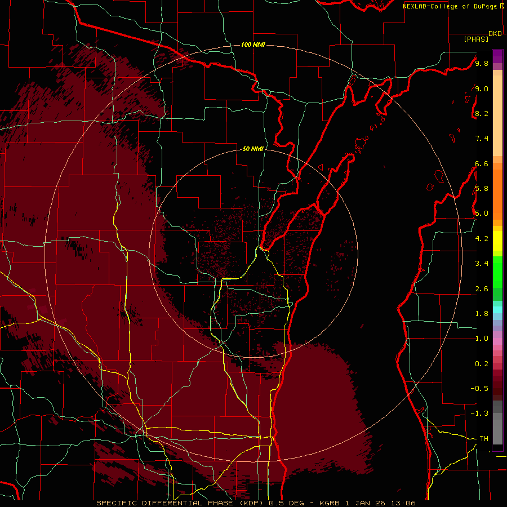Viewport: 507px width, 507px height.
Task: Click the 4.2 scale value label
Action: pyautogui.click(x=482, y=239)
